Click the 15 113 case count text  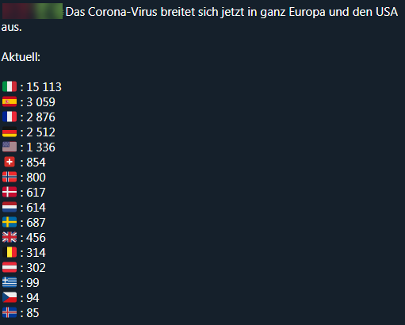[44, 87]
